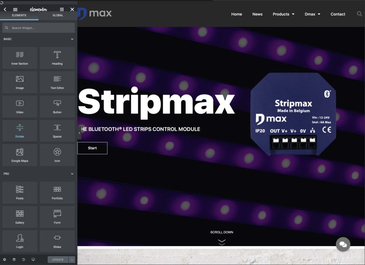The image size is (365, 265).
Task: Open the History icon in footer
Action: tap(24, 260)
